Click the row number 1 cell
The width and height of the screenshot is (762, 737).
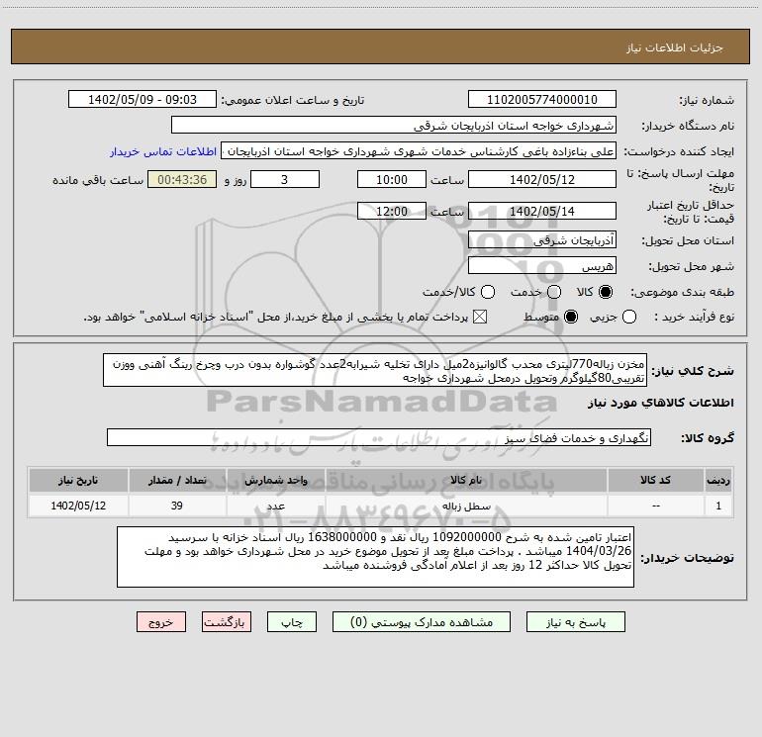(718, 506)
